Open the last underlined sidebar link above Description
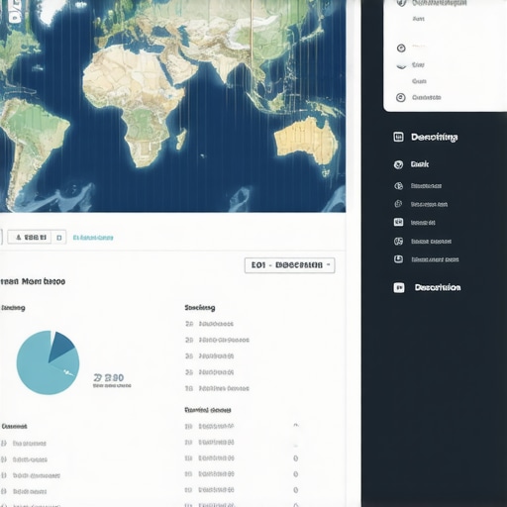Image resolution: width=507 pixels, height=507 pixels. point(435,259)
